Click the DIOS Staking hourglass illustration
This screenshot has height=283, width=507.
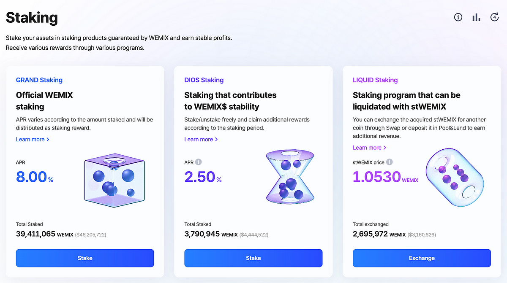290,176
